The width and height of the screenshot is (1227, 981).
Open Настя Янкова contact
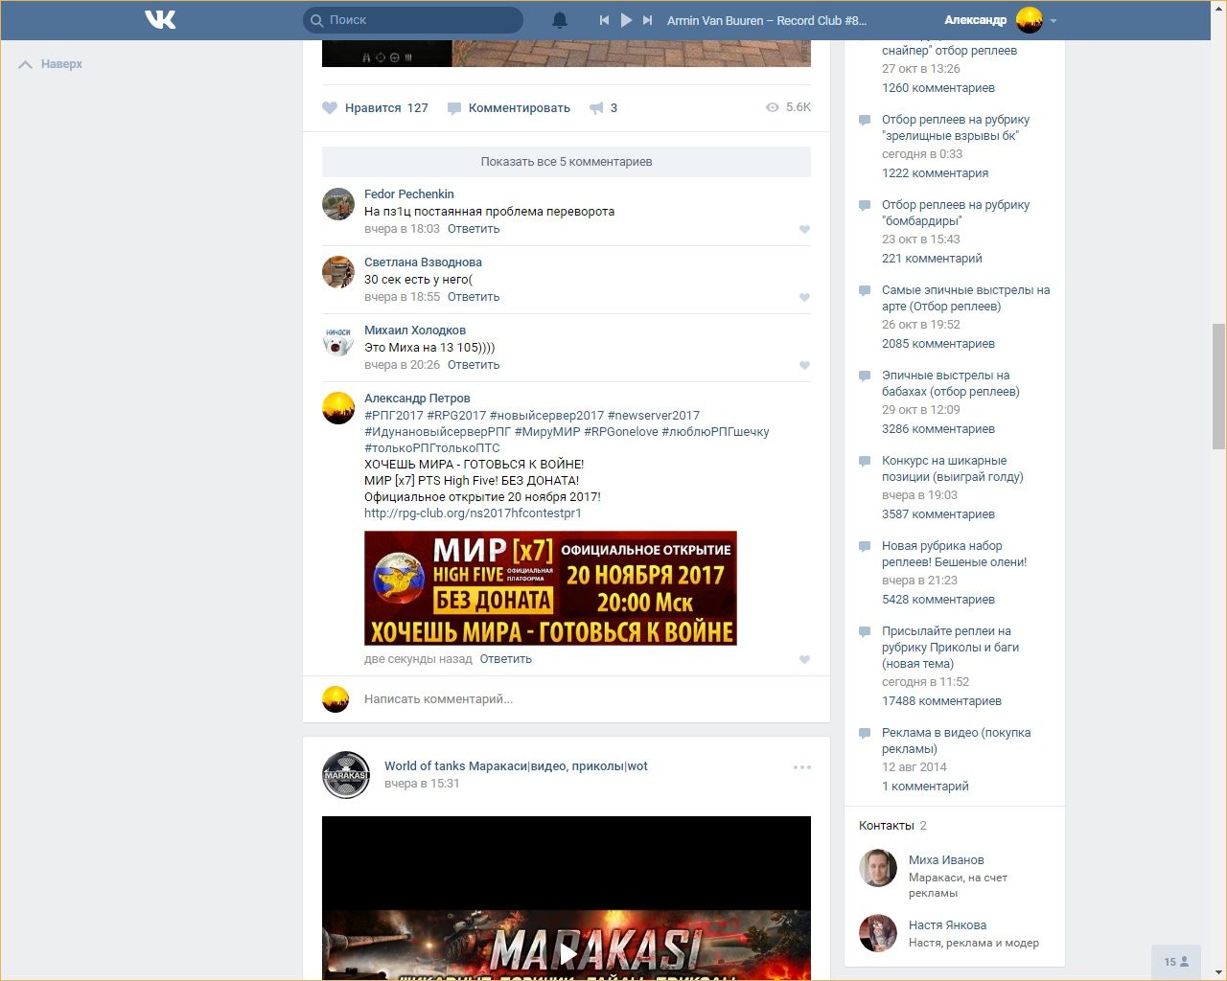click(947, 925)
